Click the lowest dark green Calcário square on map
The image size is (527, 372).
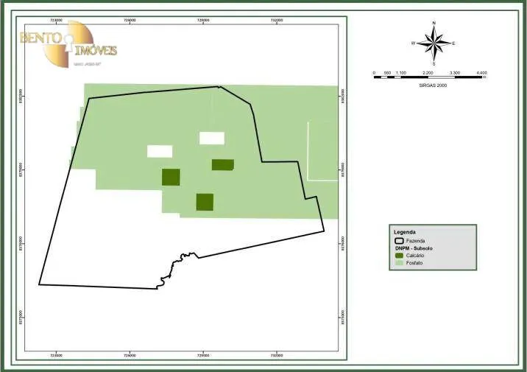click(205, 202)
